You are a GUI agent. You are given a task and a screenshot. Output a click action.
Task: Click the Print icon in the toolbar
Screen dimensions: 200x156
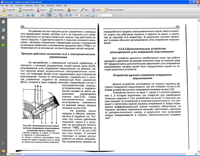[10, 15]
